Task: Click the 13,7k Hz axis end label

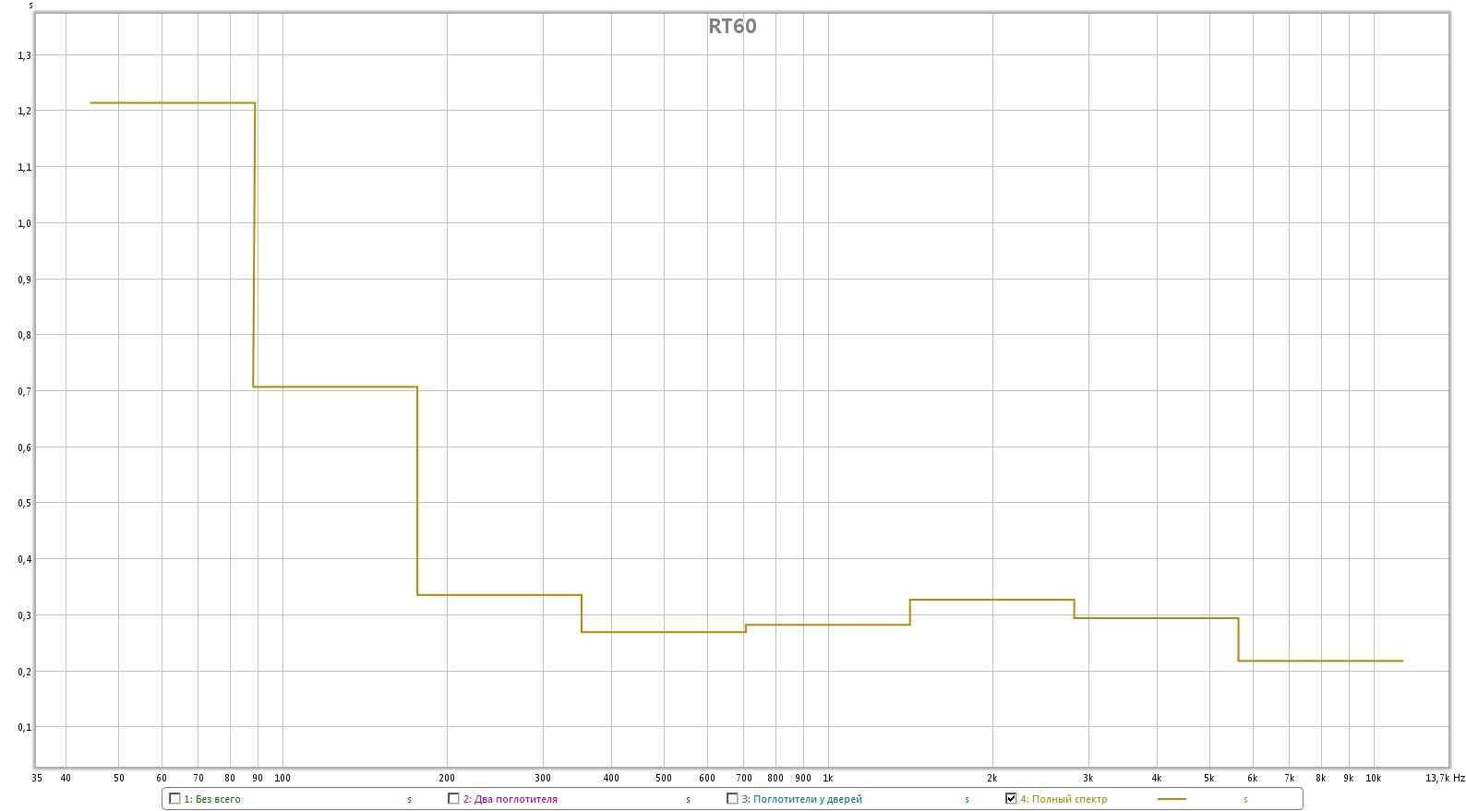Action: click(1444, 778)
